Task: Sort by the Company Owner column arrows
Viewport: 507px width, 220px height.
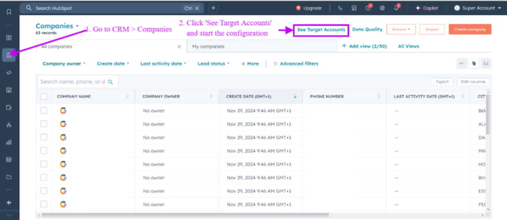Action: [211, 97]
